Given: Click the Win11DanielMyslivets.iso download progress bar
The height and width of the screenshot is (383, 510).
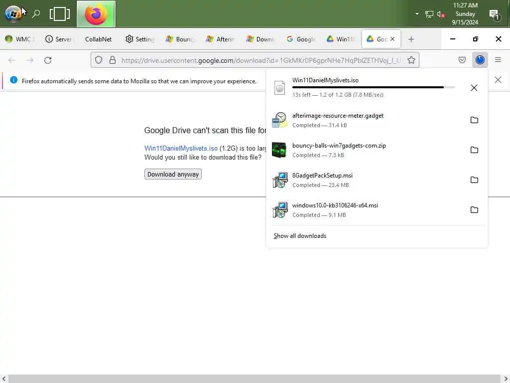Looking at the screenshot, I should [x=374, y=87].
